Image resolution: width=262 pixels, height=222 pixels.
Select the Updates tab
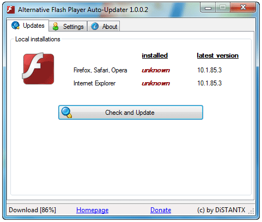pos(28,26)
